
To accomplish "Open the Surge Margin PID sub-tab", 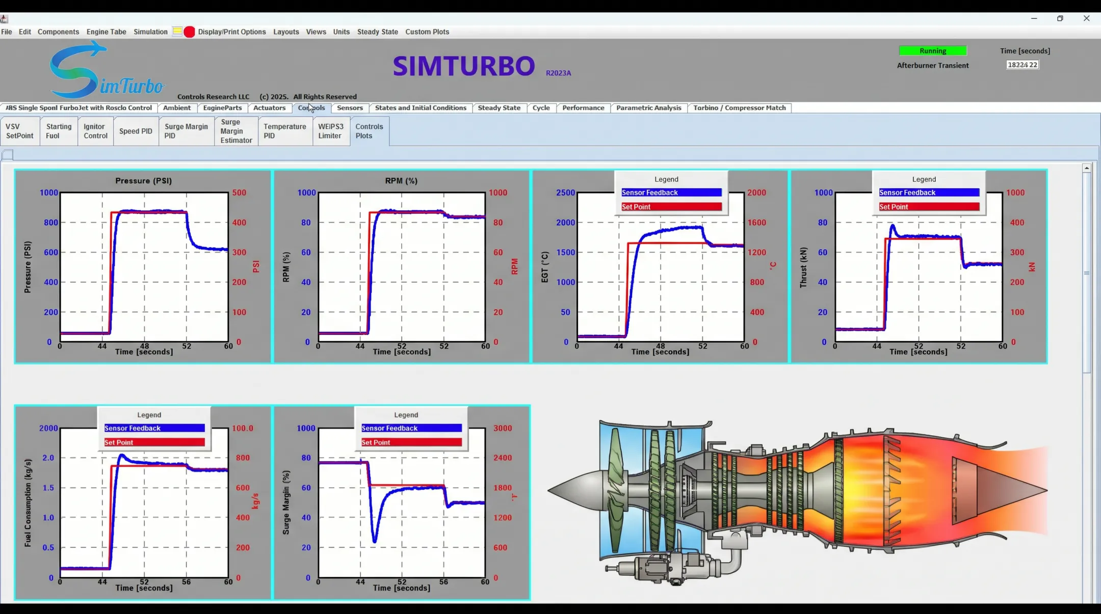I will click(186, 131).
